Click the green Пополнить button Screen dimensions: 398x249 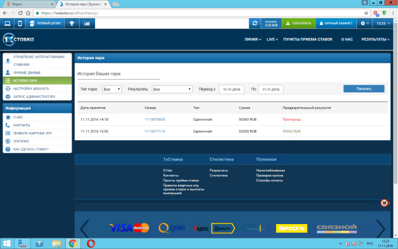click(x=298, y=24)
